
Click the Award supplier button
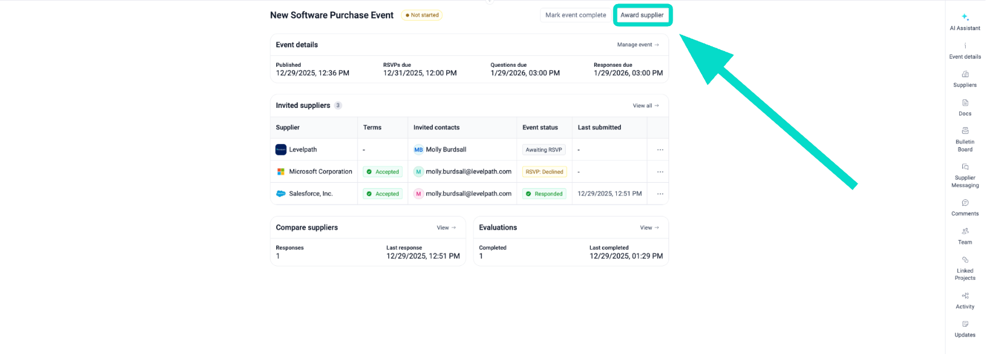642,15
